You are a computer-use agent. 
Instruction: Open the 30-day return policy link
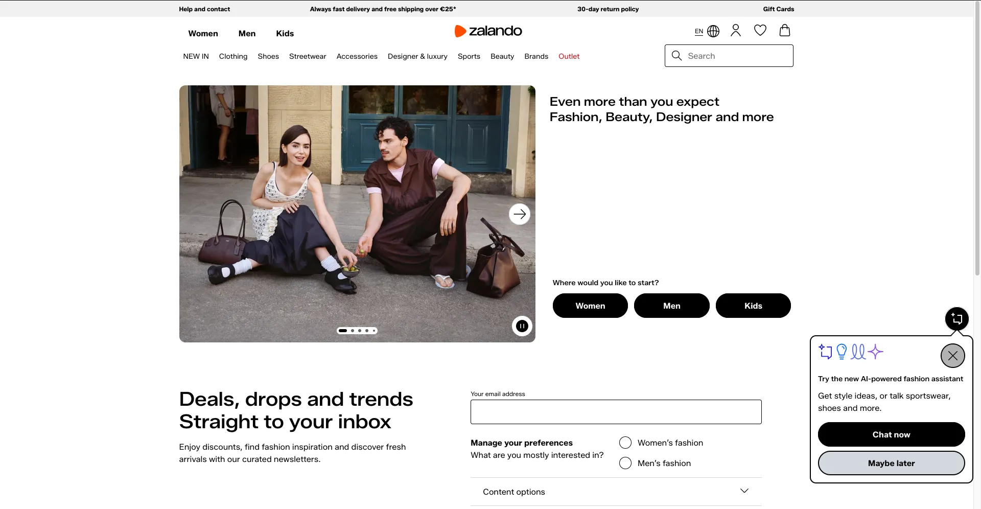tap(608, 9)
